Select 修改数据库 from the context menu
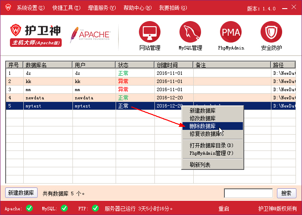Image resolution: width=302 pixels, height=215 pixels. coord(203,118)
